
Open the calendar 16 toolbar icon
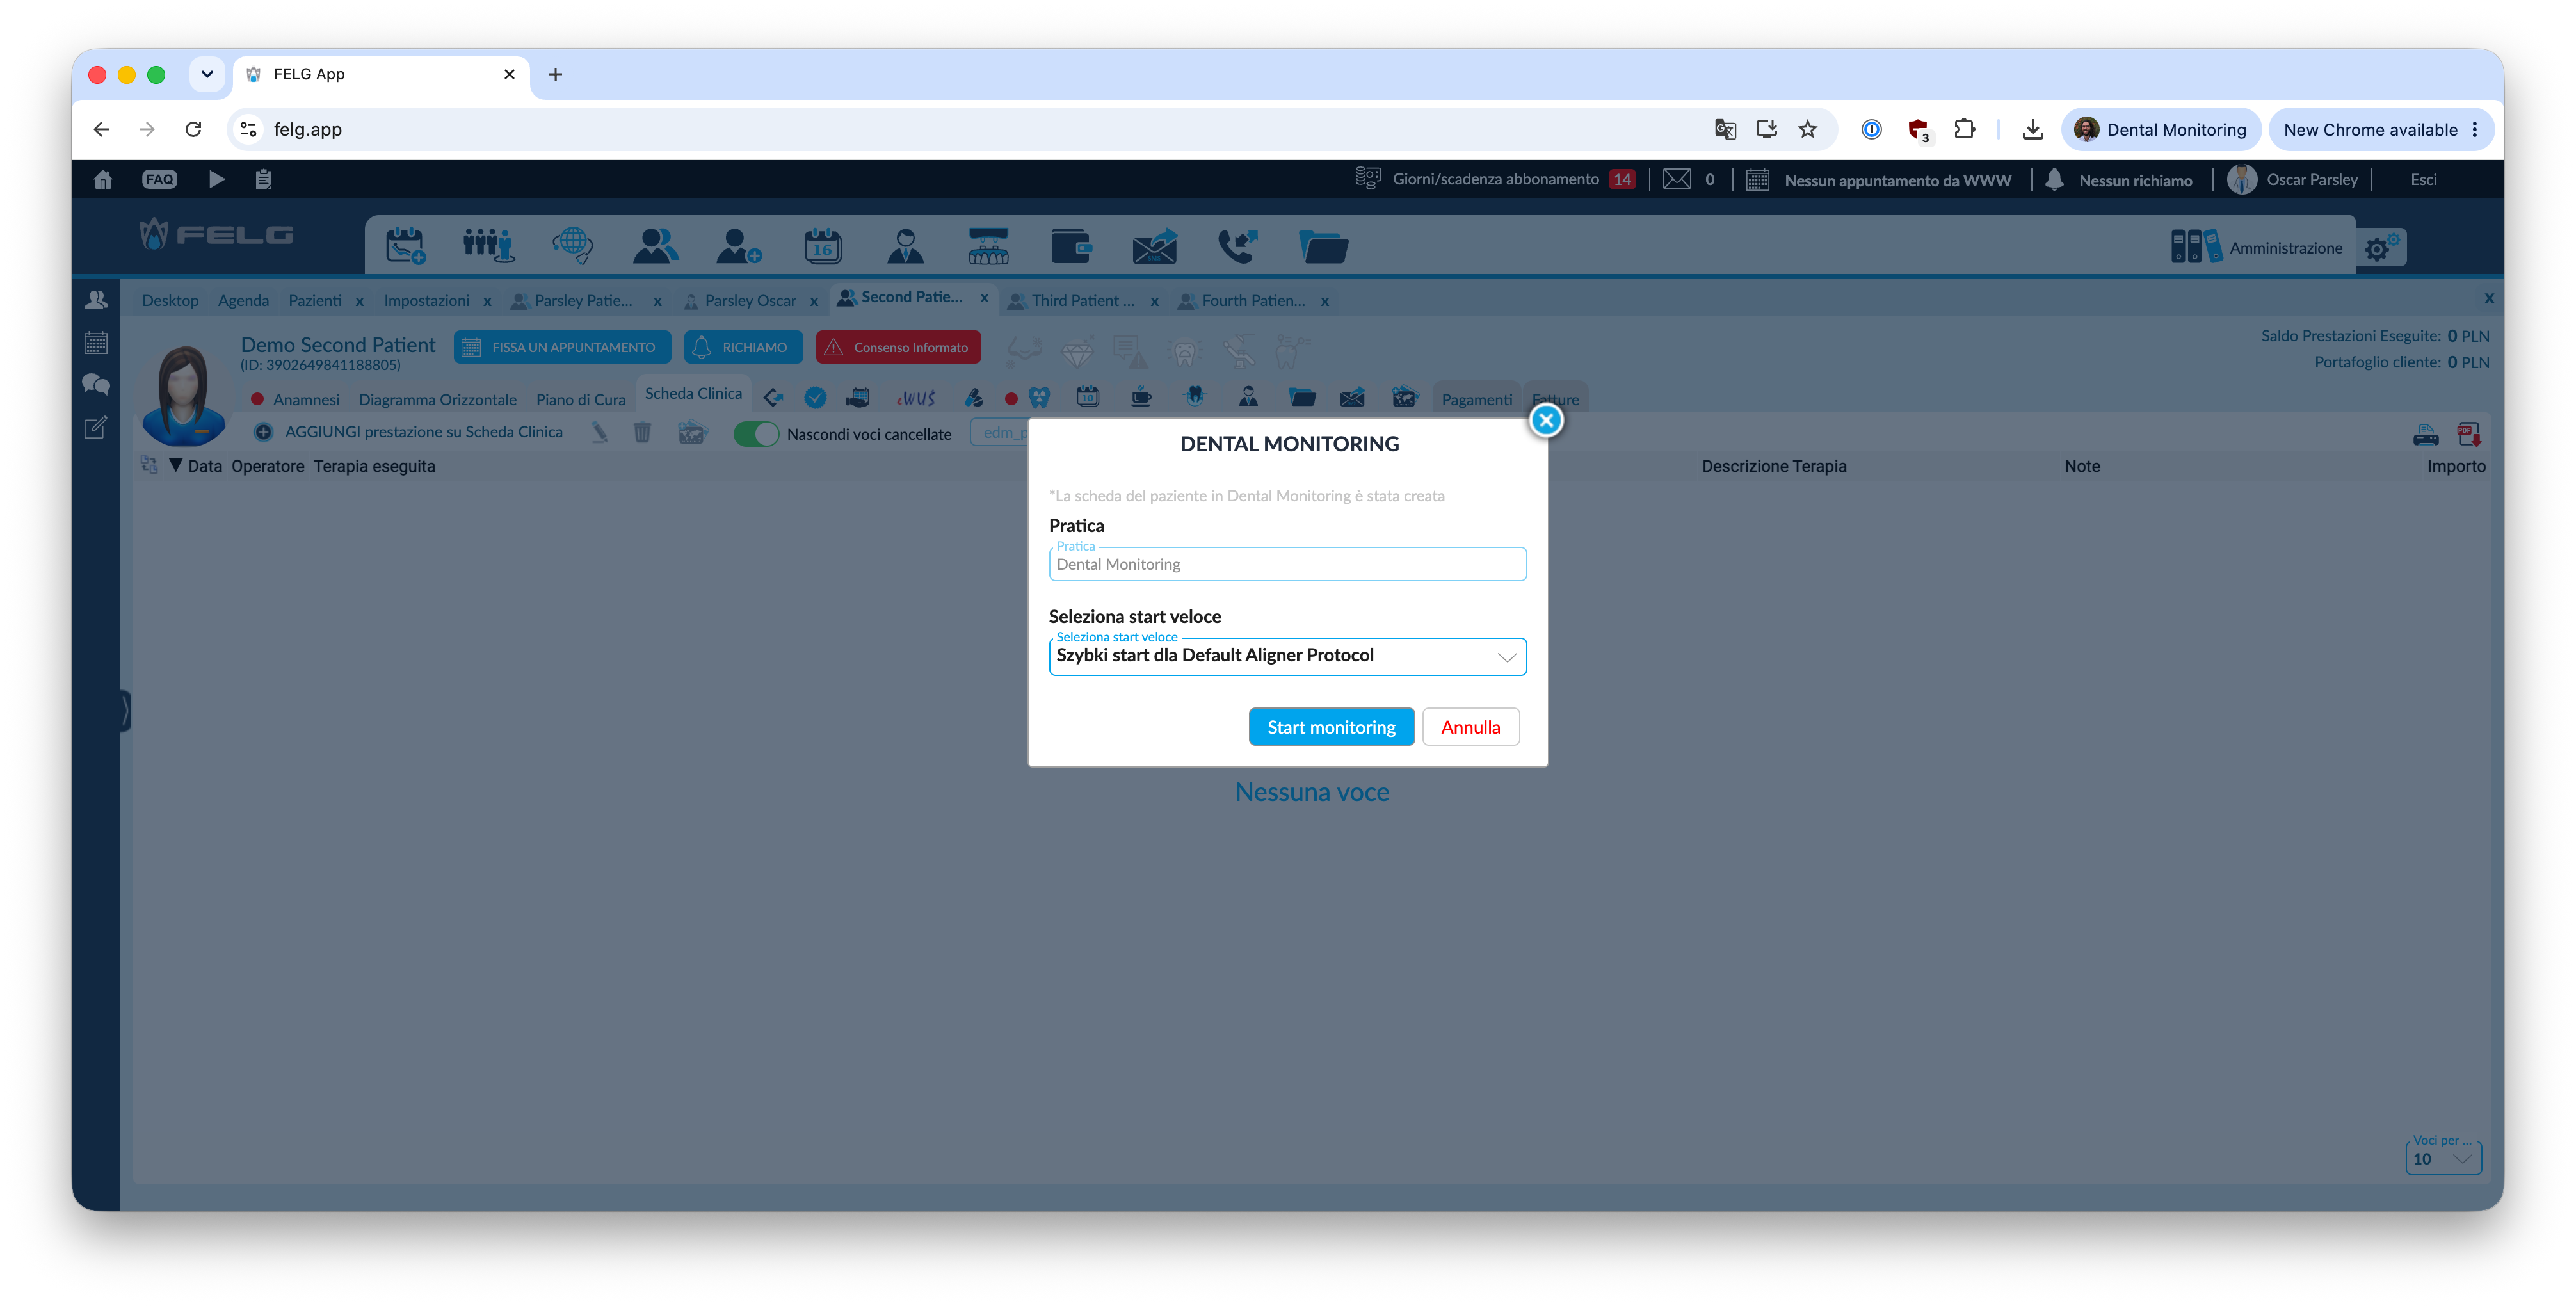(x=822, y=245)
